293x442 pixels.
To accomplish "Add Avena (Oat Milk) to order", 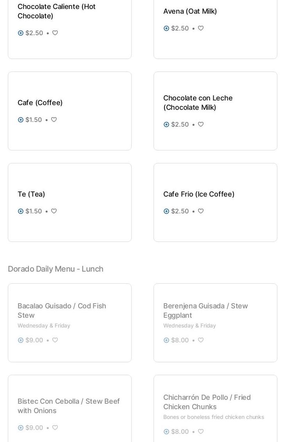I will coord(166,29).
